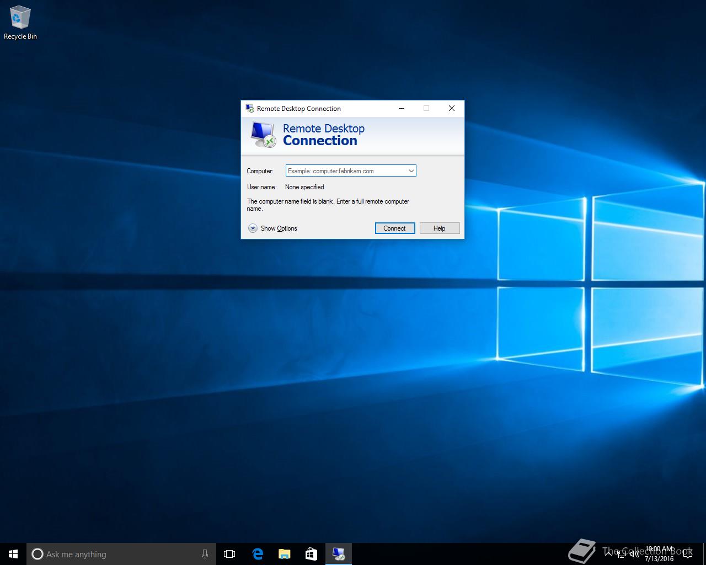706x565 pixels.
Task: Focus the Computer name input field
Action: (351, 171)
